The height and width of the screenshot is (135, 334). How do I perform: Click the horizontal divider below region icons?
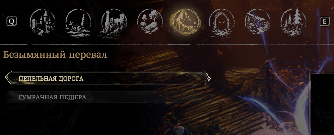[x=167, y=44]
